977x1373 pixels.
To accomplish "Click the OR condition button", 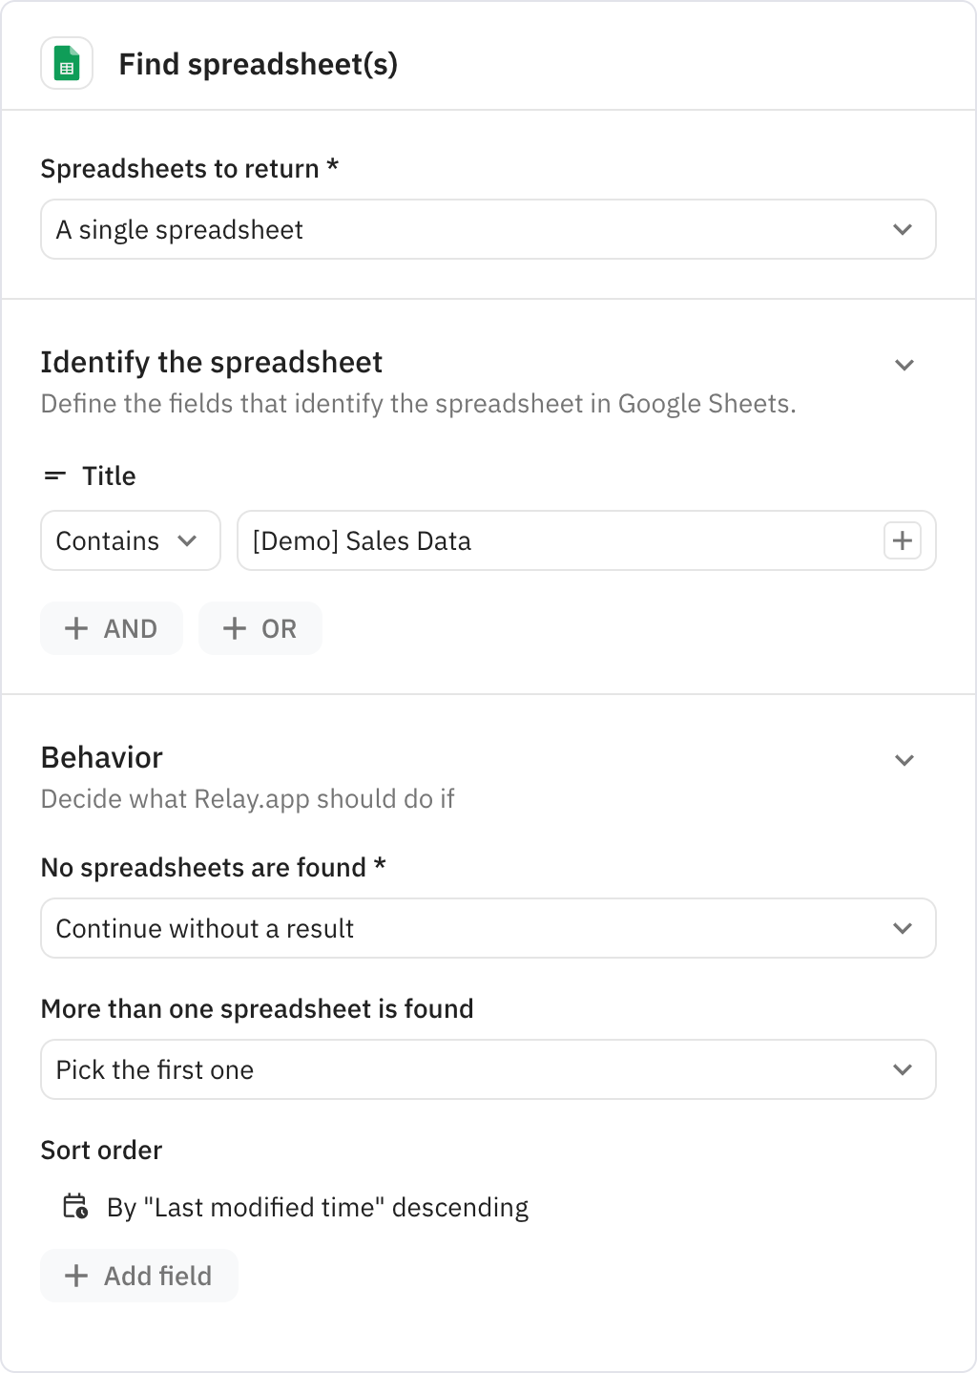I will click(x=260, y=628).
